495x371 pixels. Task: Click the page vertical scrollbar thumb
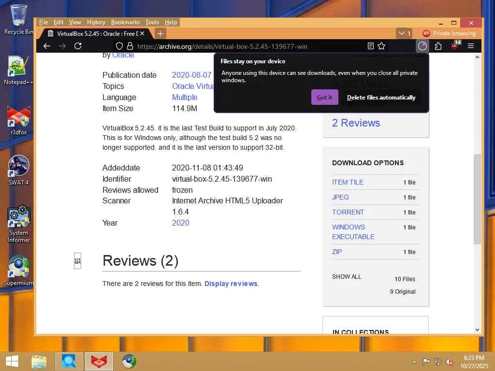coord(477,199)
